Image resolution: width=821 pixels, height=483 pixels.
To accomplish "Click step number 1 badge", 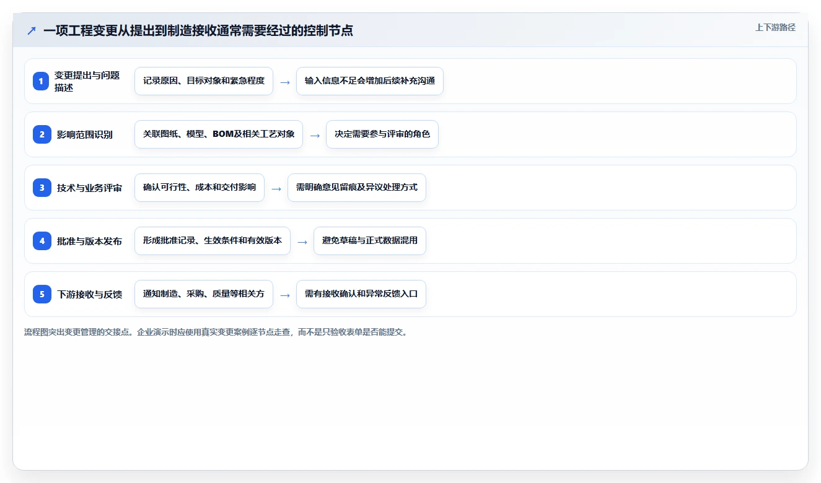I will tap(41, 81).
